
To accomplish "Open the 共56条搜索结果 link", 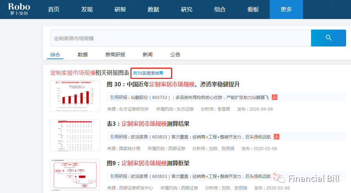I will point(148,73).
